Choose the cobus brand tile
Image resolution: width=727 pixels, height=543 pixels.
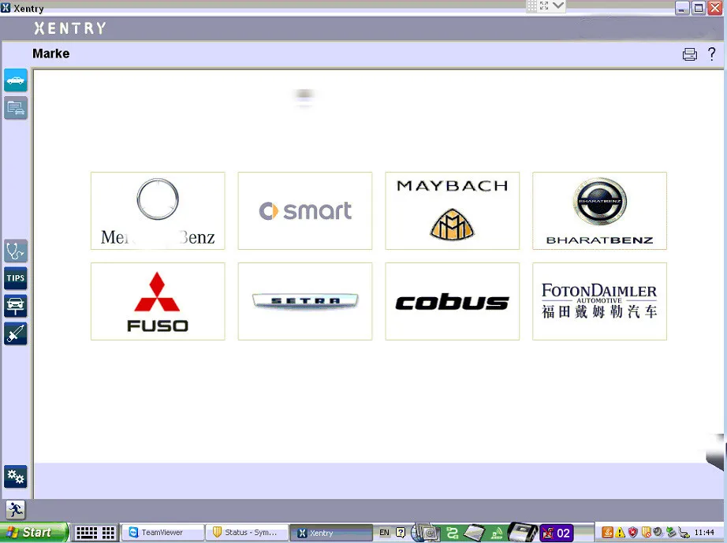point(452,302)
